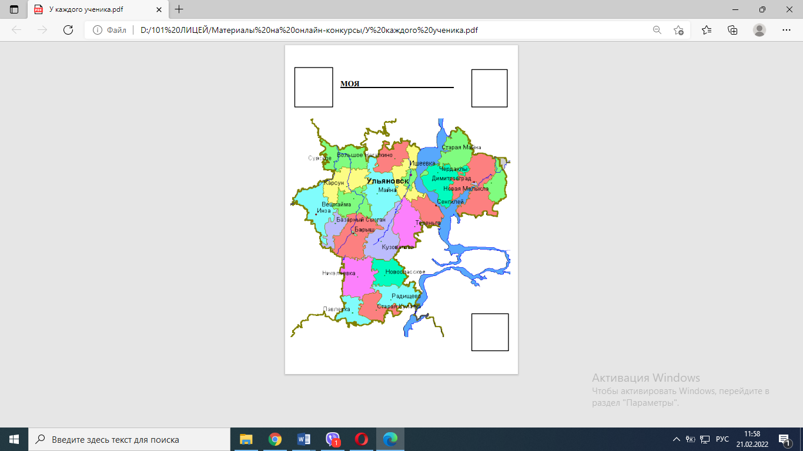Open Word from the taskbar
The height and width of the screenshot is (451, 803).
[x=304, y=439]
